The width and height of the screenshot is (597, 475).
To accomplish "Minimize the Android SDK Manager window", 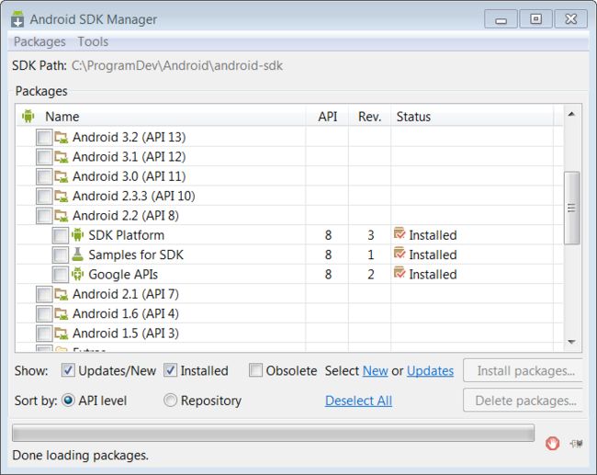I will 501,18.
